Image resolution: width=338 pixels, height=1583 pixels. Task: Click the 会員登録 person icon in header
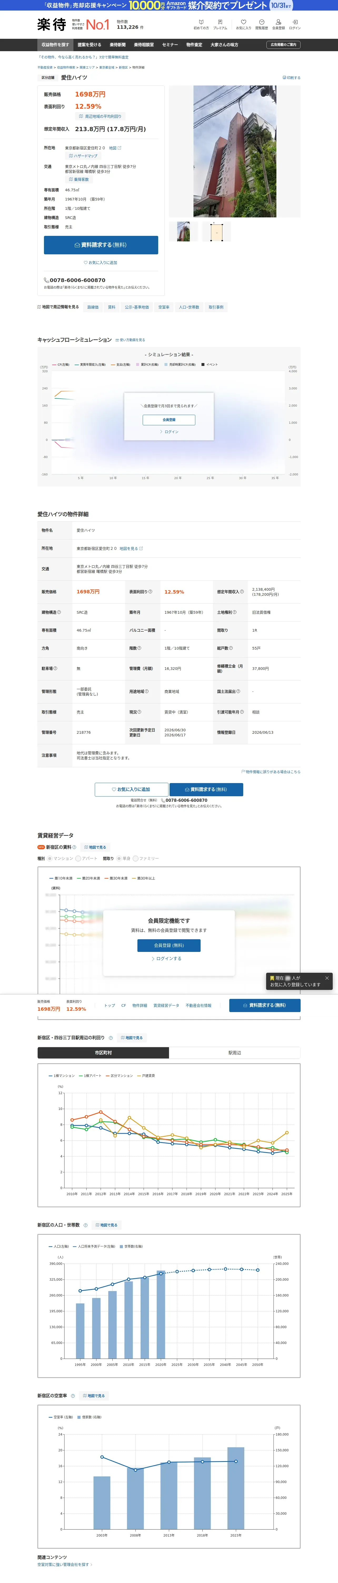tap(279, 24)
